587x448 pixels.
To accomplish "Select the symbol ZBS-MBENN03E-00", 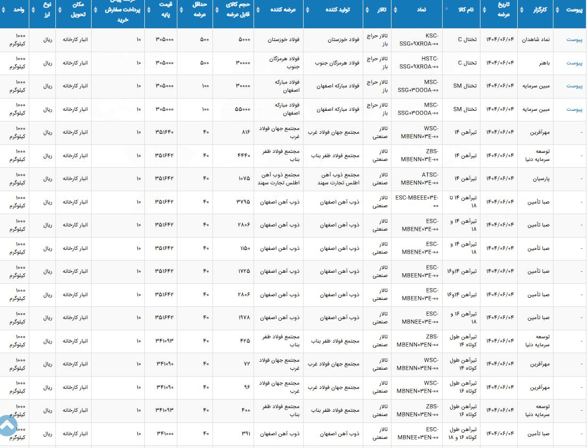I will 419,156.
